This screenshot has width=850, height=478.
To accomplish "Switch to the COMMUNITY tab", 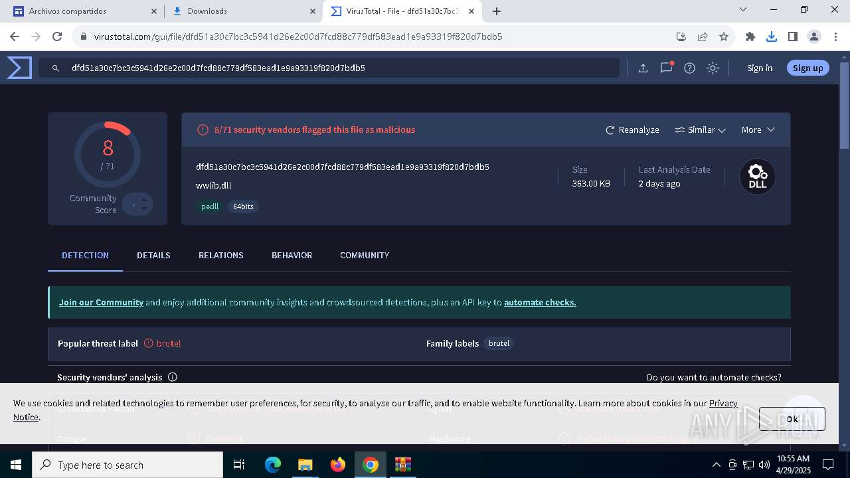I will coord(365,255).
